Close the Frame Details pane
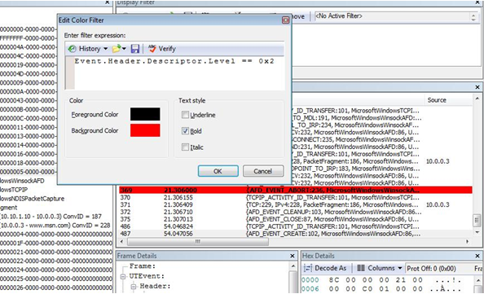This screenshot has height=294, width=484. (x=293, y=256)
